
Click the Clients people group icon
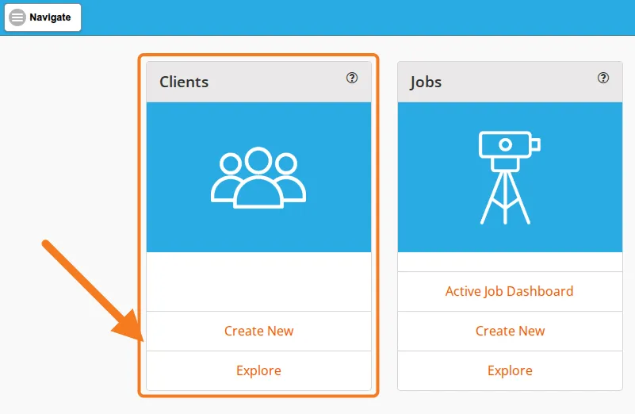tap(258, 178)
